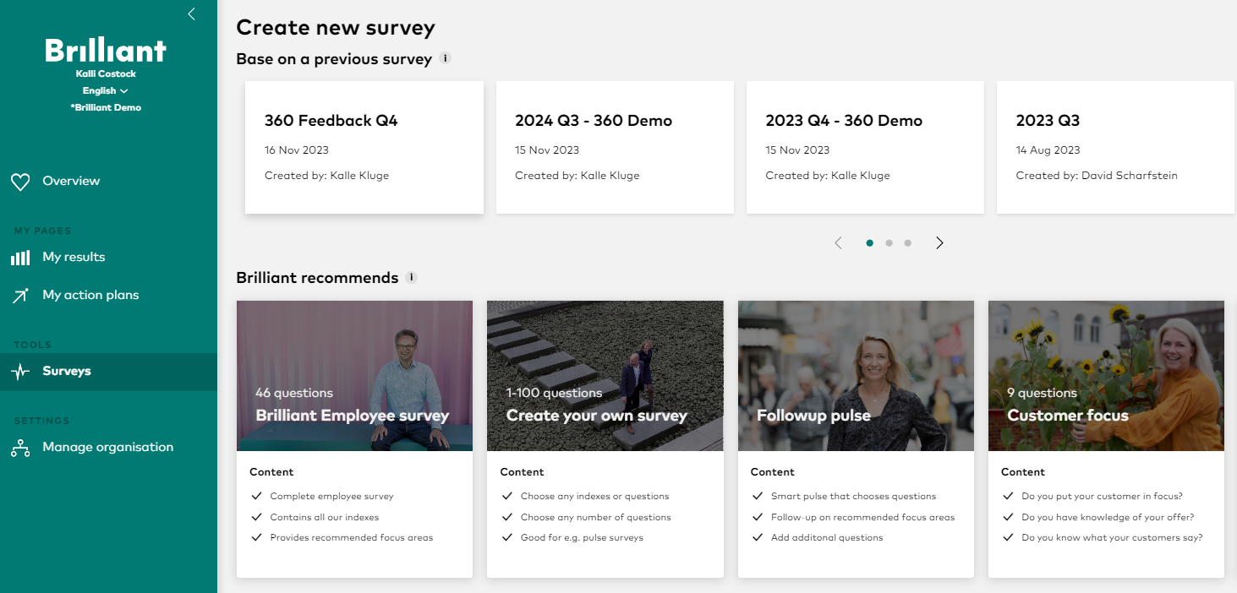This screenshot has width=1237, height=593.
Task: Select first carousel page dot
Action: (869, 242)
